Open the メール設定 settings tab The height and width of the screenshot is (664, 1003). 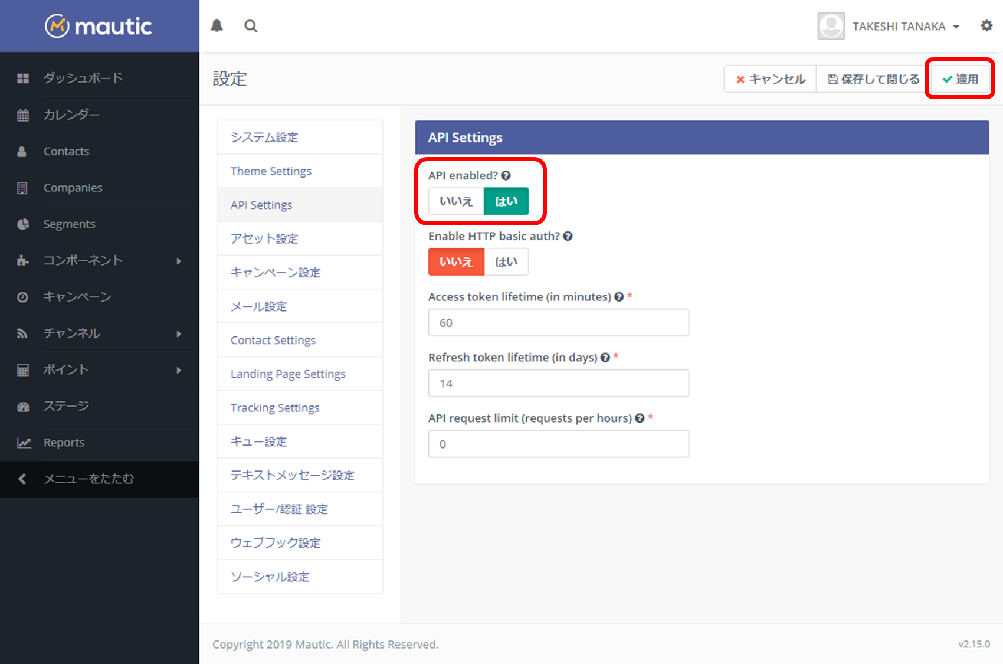pos(258,306)
